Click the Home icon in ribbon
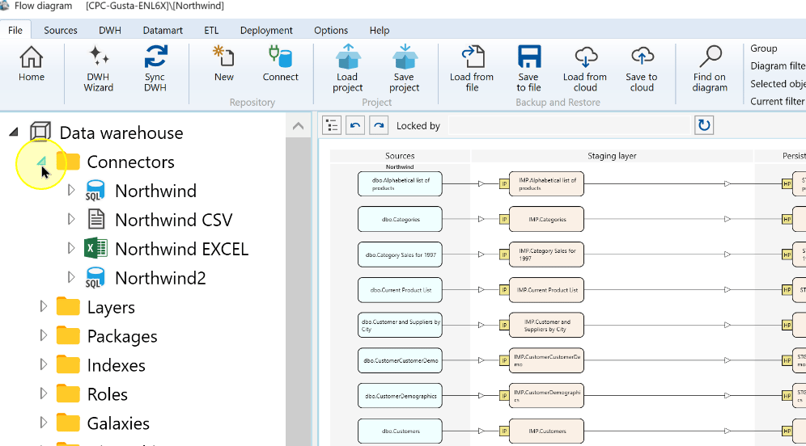806x446 pixels. coord(32,57)
